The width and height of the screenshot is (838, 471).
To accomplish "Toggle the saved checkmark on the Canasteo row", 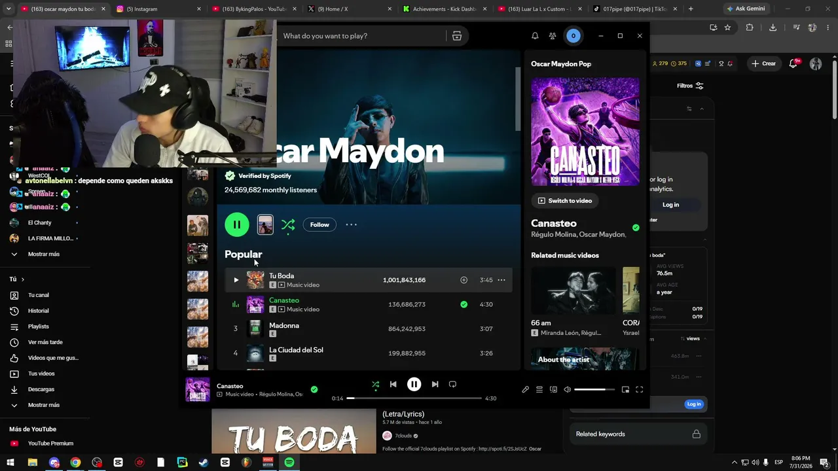I will pos(464,304).
